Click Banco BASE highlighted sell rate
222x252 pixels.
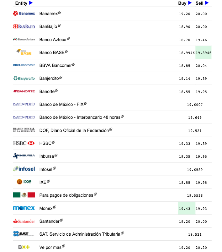pyautogui.click(x=203, y=53)
